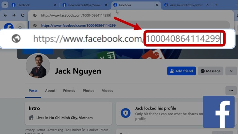The height and width of the screenshot is (134, 238).
Task: Click the locked profile shield icon
Action: pos(126,113)
